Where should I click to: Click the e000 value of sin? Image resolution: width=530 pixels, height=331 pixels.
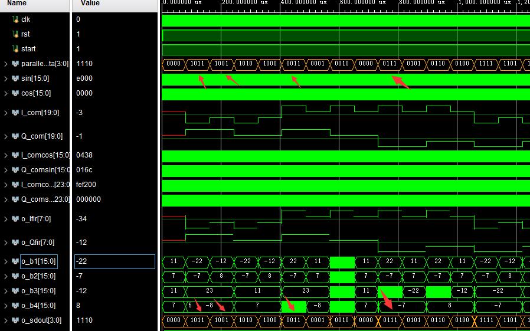point(84,78)
